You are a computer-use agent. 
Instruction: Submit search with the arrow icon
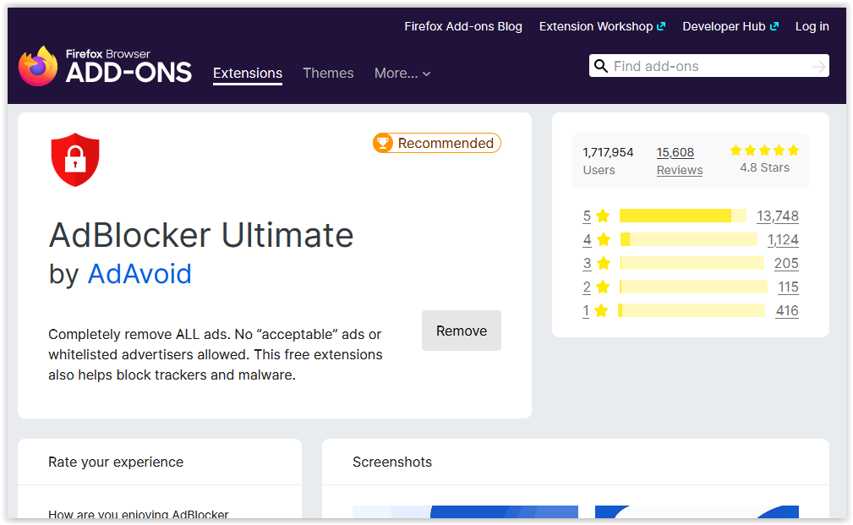818,67
